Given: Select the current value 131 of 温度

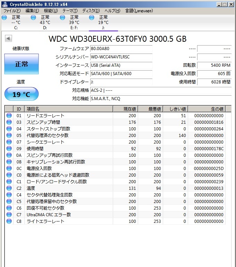Looking at the screenshot, I should point(132,188).
